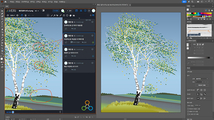Viewport: 214px width, 120px height.
Task: Open the 50% zoom level dropdown
Action: pos(13,15)
